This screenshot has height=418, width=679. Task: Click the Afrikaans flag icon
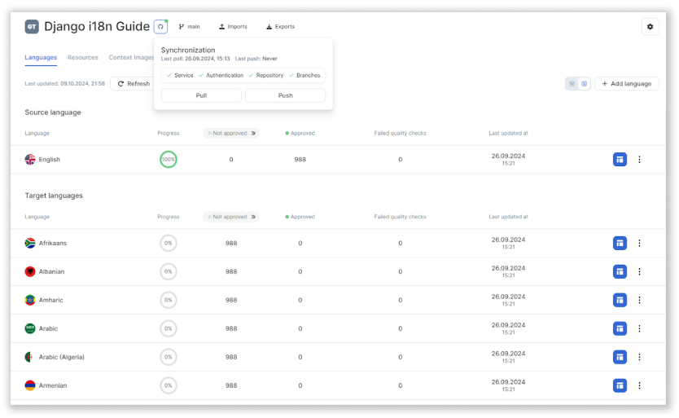click(30, 244)
